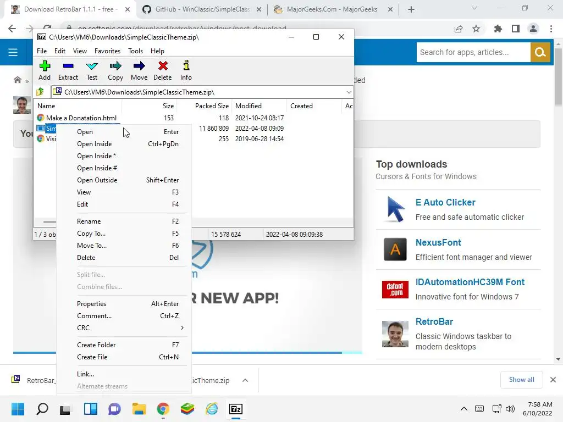This screenshot has width=563, height=422.
Task: Select Rename in the context menu
Action: tap(124, 221)
